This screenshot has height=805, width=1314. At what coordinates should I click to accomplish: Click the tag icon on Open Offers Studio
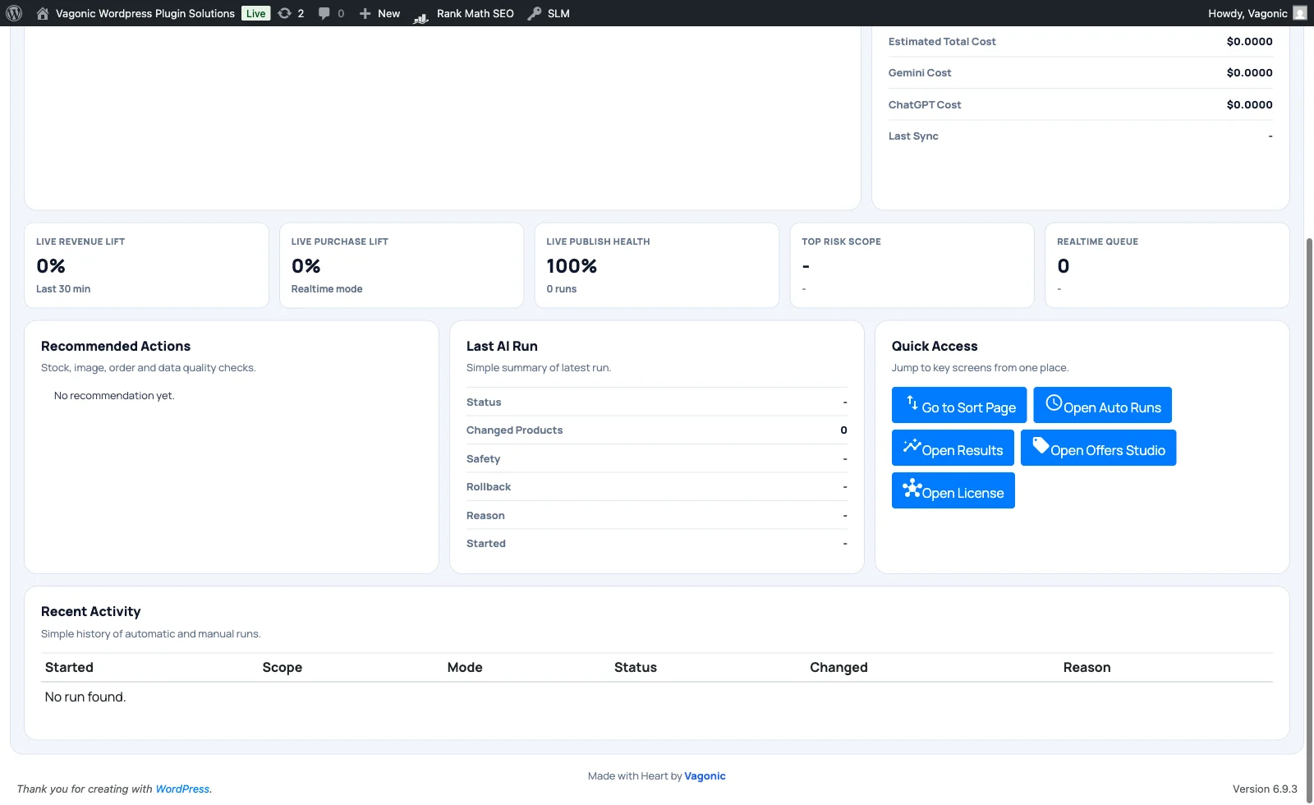(1041, 445)
